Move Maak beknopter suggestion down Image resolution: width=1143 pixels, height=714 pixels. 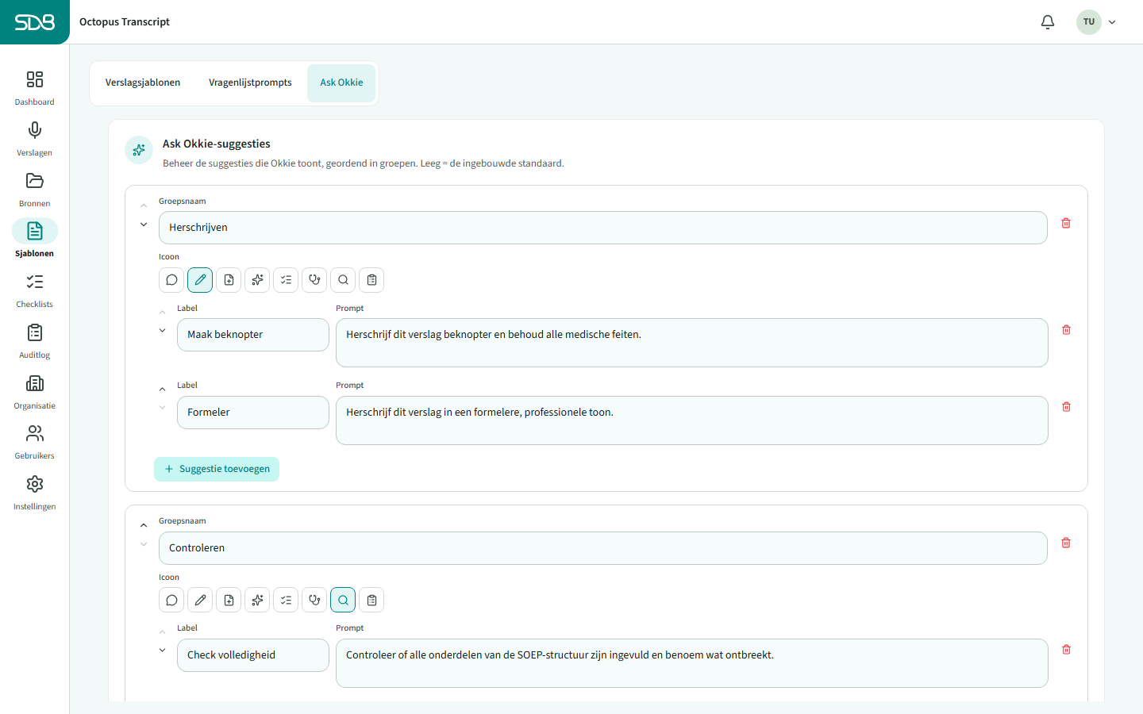pyautogui.click(x=162, y=331)
